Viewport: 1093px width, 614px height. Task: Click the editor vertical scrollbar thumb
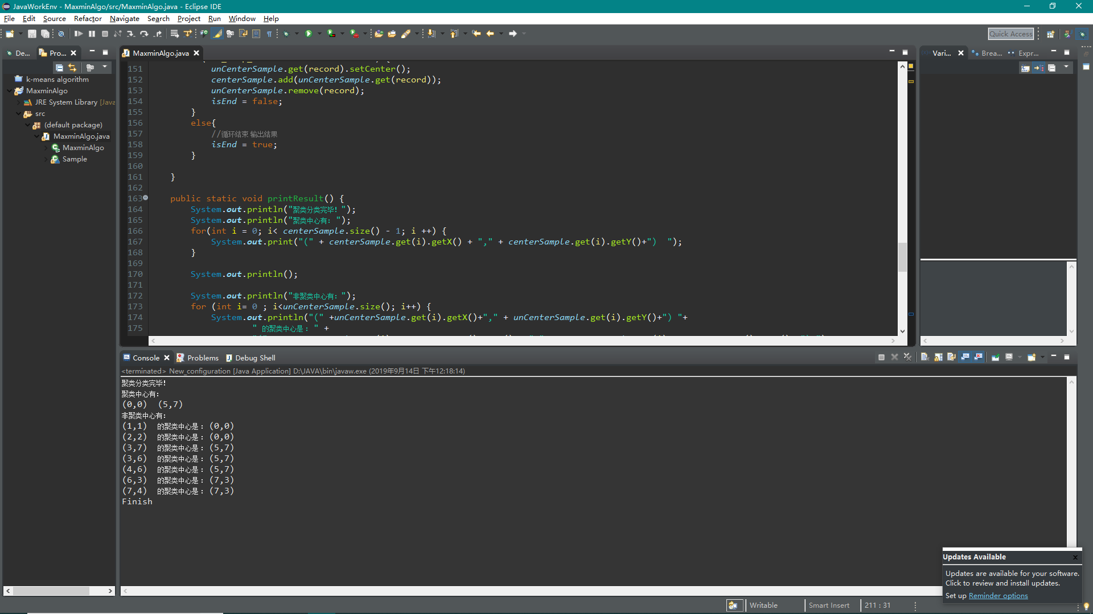click(x=902, y=257)
